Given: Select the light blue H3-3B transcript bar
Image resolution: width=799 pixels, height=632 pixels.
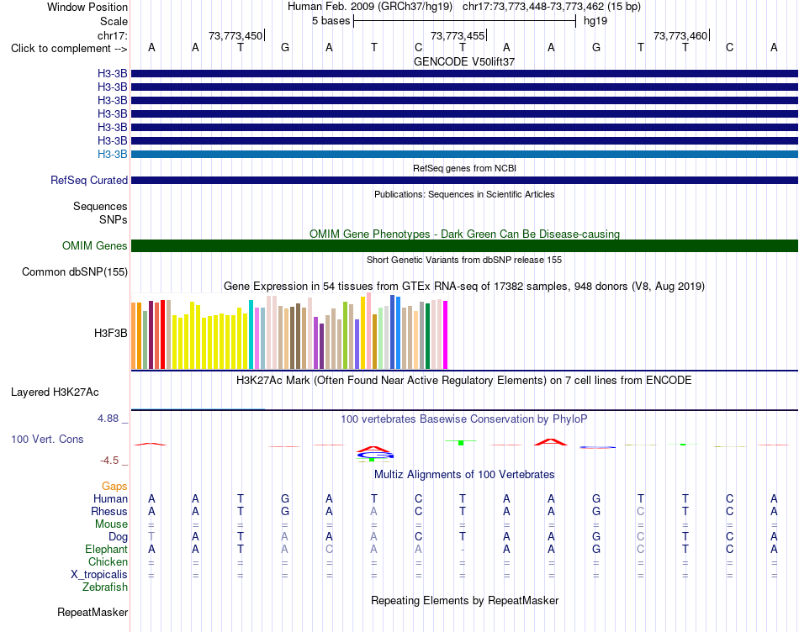Looking at the screenshot, I should tap(464, 154).
